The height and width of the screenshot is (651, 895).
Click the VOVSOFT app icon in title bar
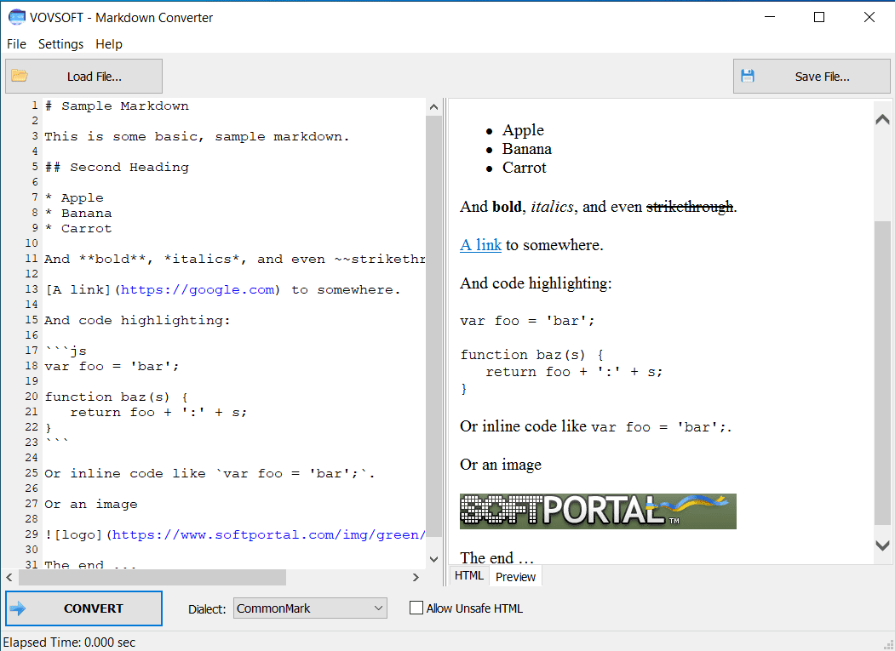(x=16, y=17)
